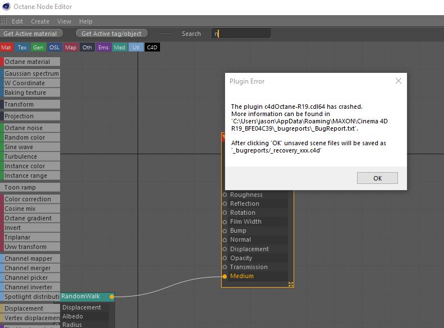444x328 pixels.
Task: Open the Help menu
Action: [86, 21]
